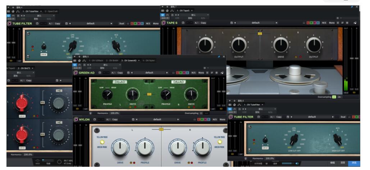Pin the Green AD plugin window

[219, 57]
